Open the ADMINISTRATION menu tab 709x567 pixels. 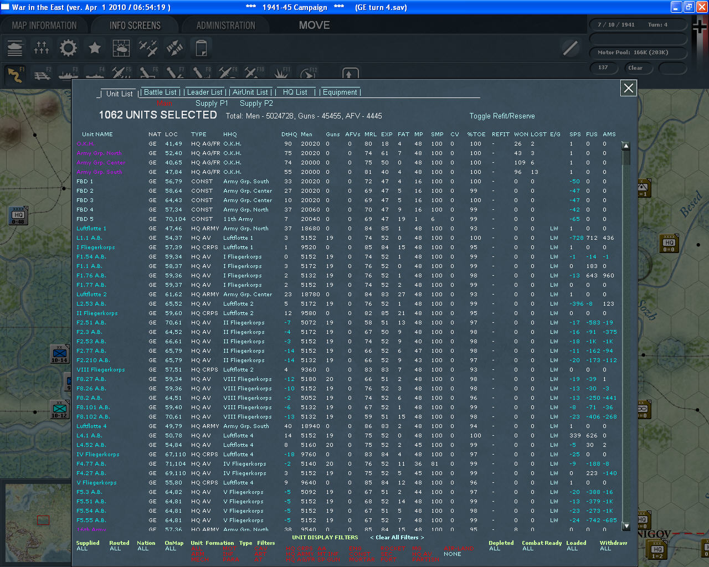click(x=226, y=25)
